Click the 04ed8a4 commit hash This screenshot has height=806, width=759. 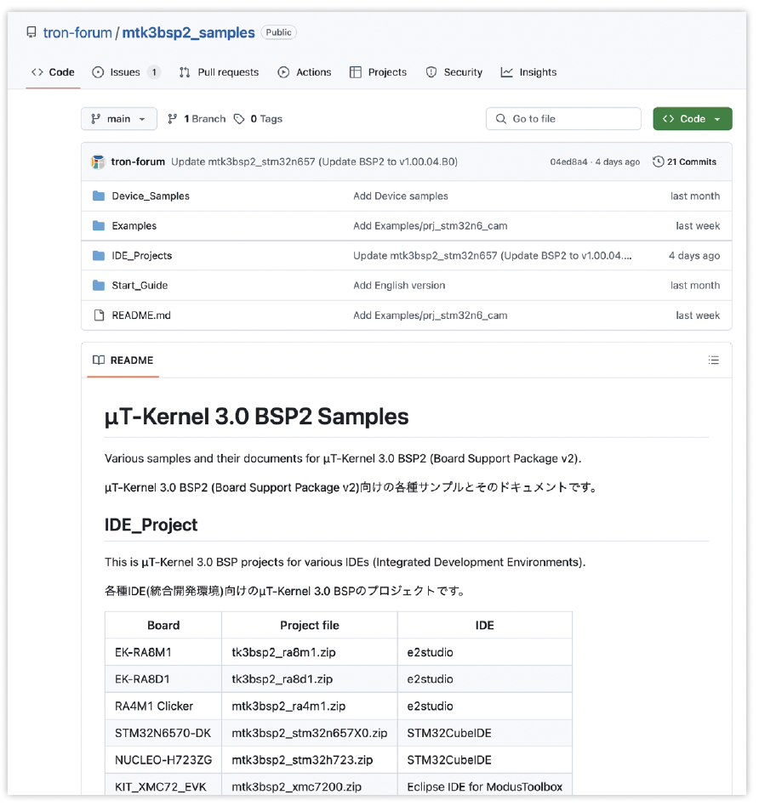[x=568, y=162]
